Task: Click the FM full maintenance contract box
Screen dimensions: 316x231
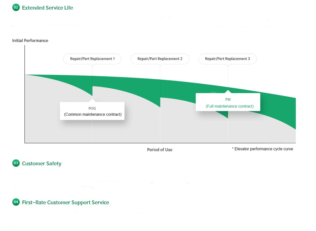Action: 228,102
